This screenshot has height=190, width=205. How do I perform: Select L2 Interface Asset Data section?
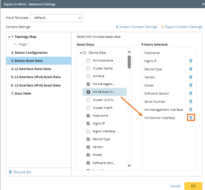point(31,69)
